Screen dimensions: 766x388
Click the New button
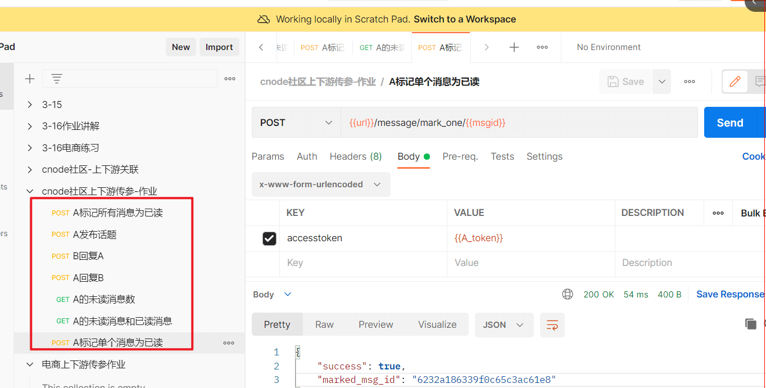point(181,47)
